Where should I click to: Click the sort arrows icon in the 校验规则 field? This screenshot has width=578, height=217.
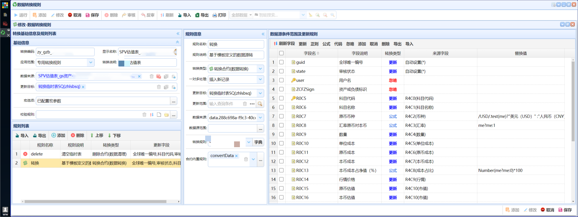[x=152, y=115]
